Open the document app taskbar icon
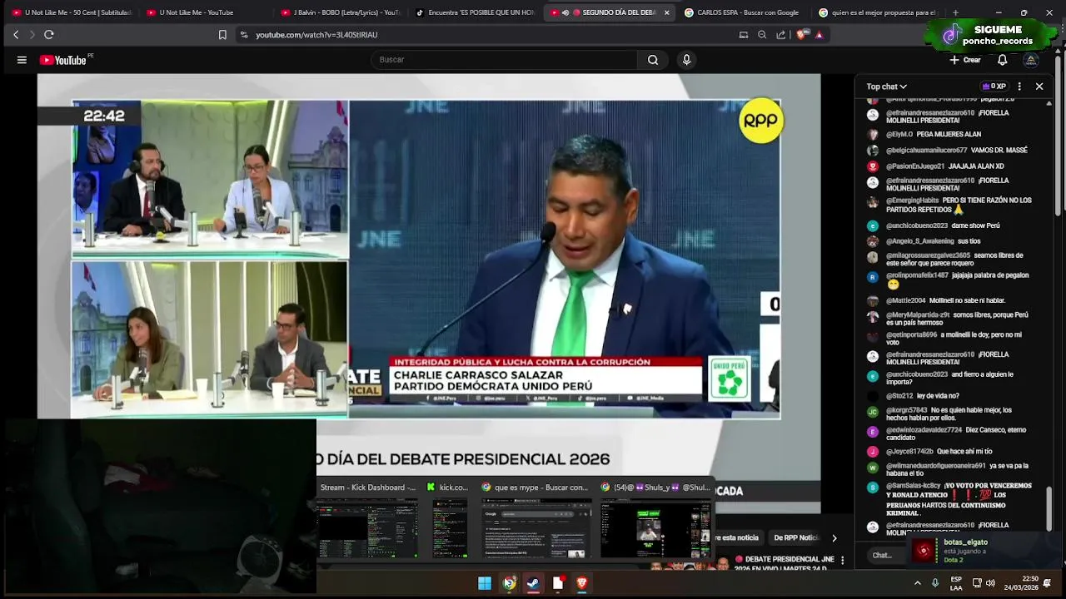This screenshot has height=599, width=1066. pyautogui.click(x=558, y=583)
